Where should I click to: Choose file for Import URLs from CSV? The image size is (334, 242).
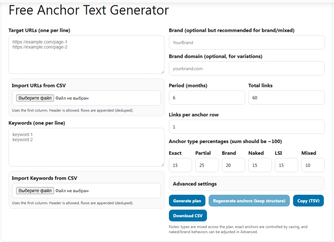(x=35, y=98)
